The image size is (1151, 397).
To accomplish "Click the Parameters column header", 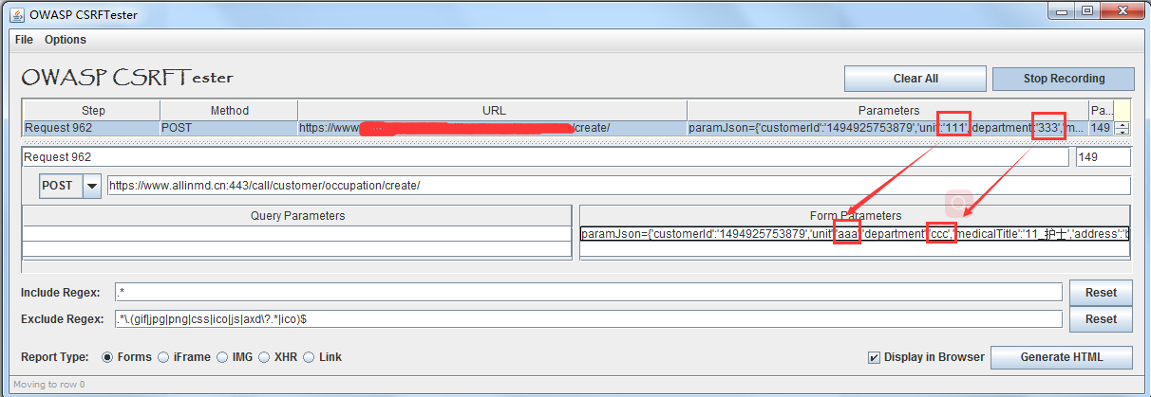I will (888, 110).
